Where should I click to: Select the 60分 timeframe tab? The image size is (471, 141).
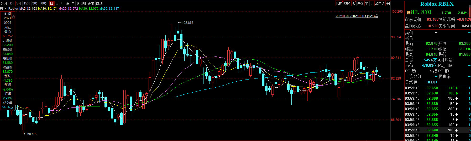tap(44, 3)
